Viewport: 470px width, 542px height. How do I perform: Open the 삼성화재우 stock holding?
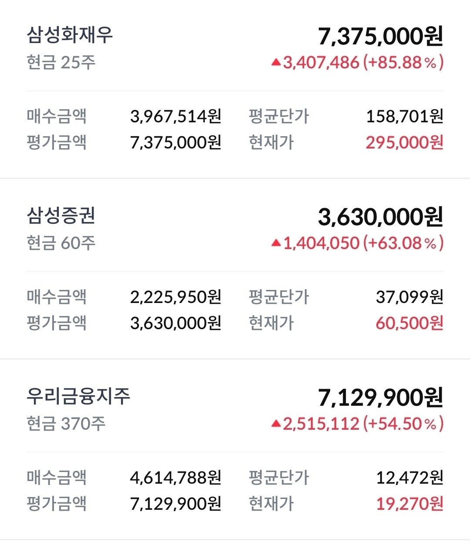(70, 35)
